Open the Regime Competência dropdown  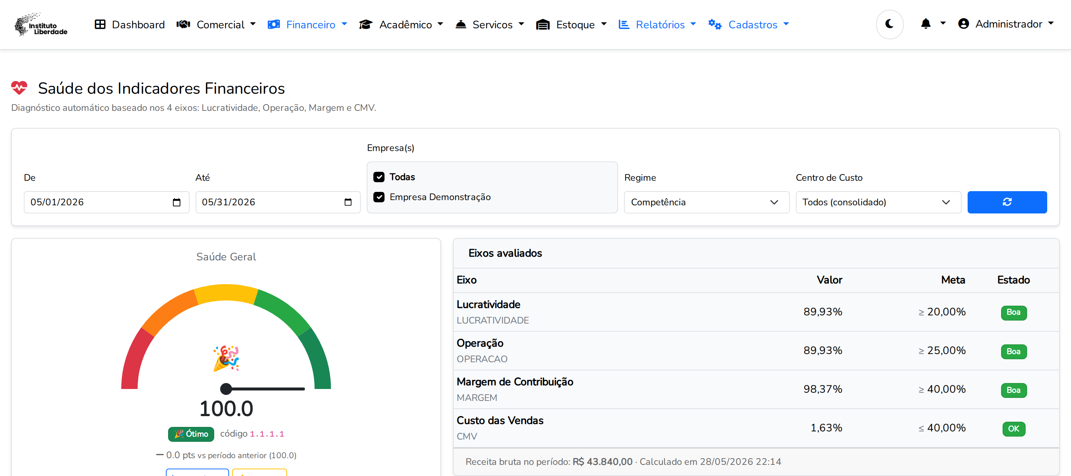[x=707, y=202]
